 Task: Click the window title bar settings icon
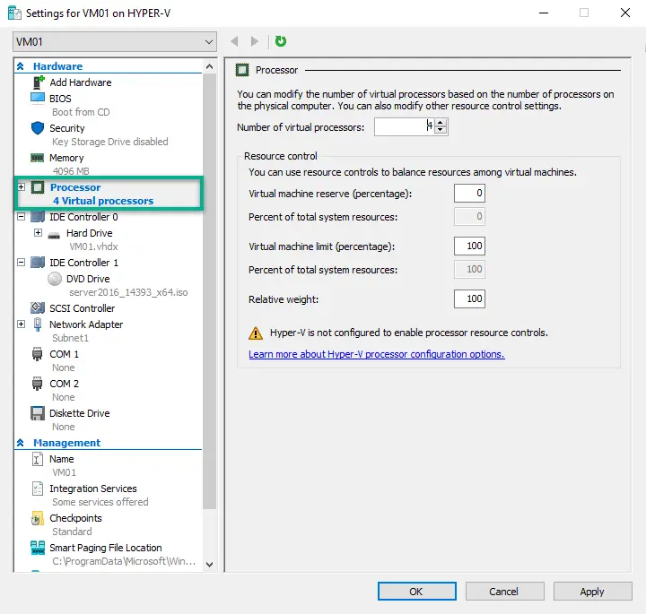coord(15,13)
